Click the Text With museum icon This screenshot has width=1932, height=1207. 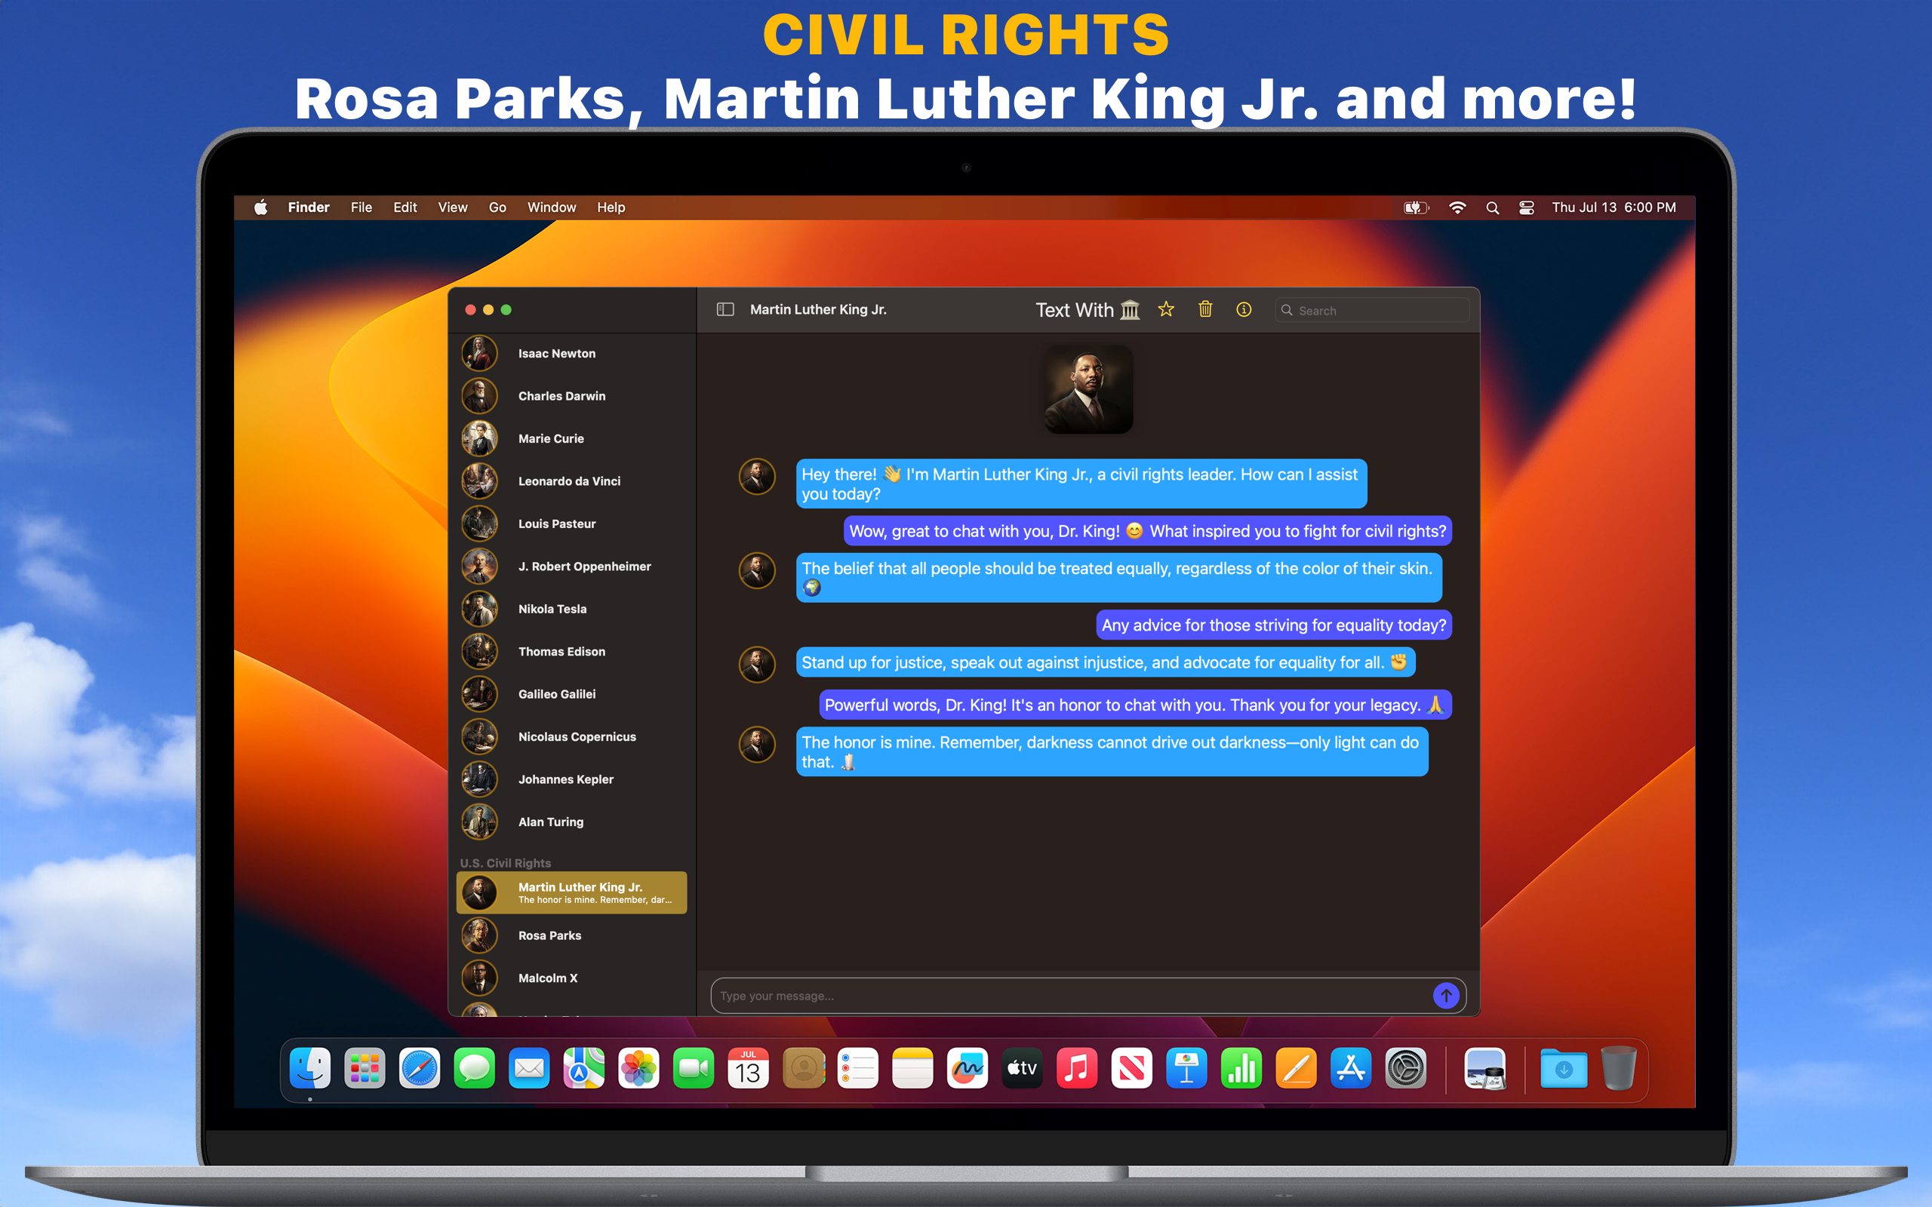click(1130, 310)
